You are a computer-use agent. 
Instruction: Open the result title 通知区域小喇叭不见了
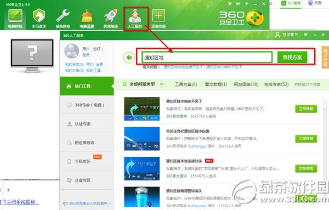pyautogui.click(x=184, y=101)
